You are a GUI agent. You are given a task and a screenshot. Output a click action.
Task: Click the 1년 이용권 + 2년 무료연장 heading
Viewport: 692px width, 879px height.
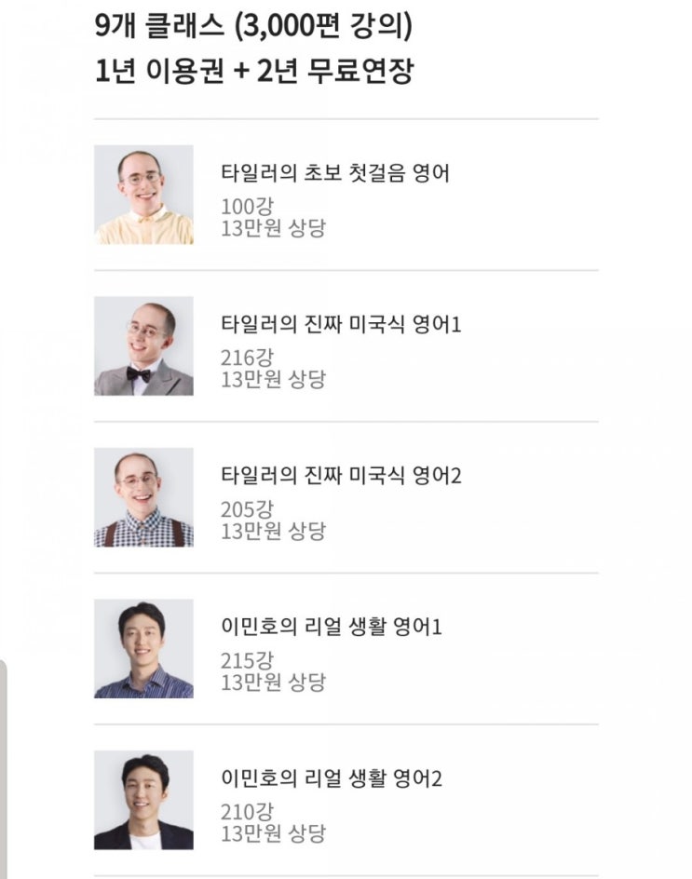point(254,71)
